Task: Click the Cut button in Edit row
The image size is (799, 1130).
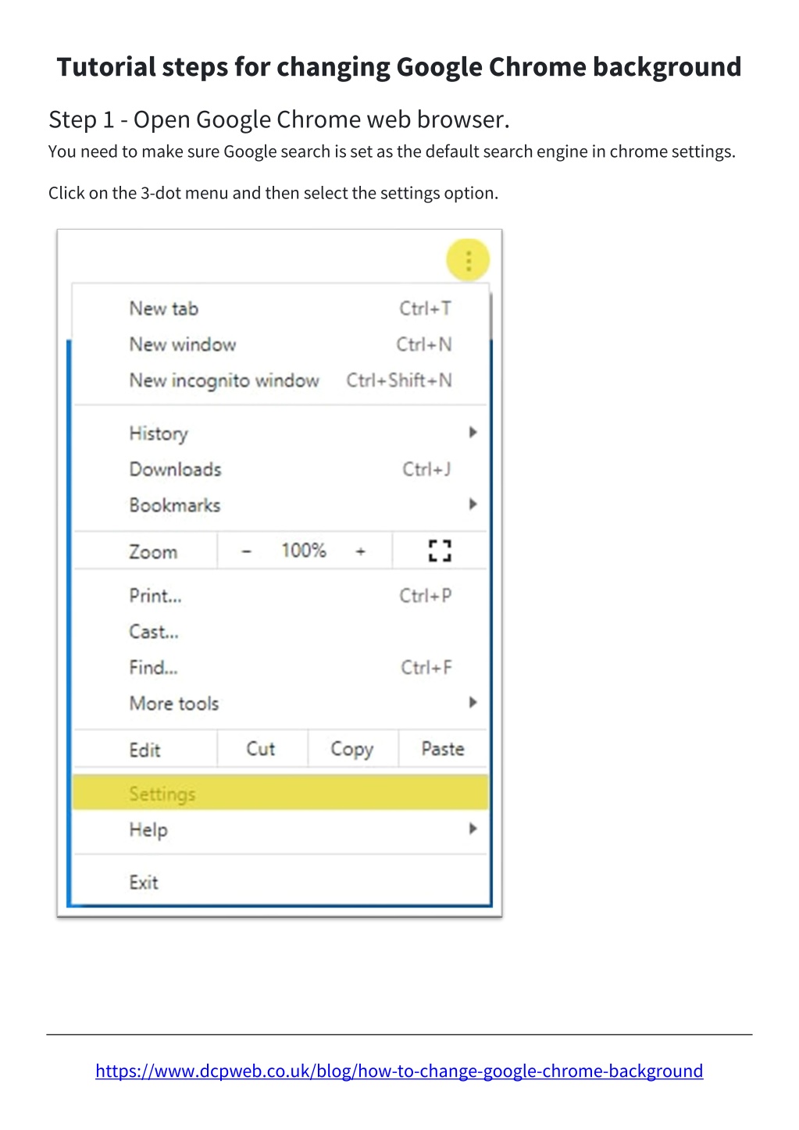Action: point(262,750)
